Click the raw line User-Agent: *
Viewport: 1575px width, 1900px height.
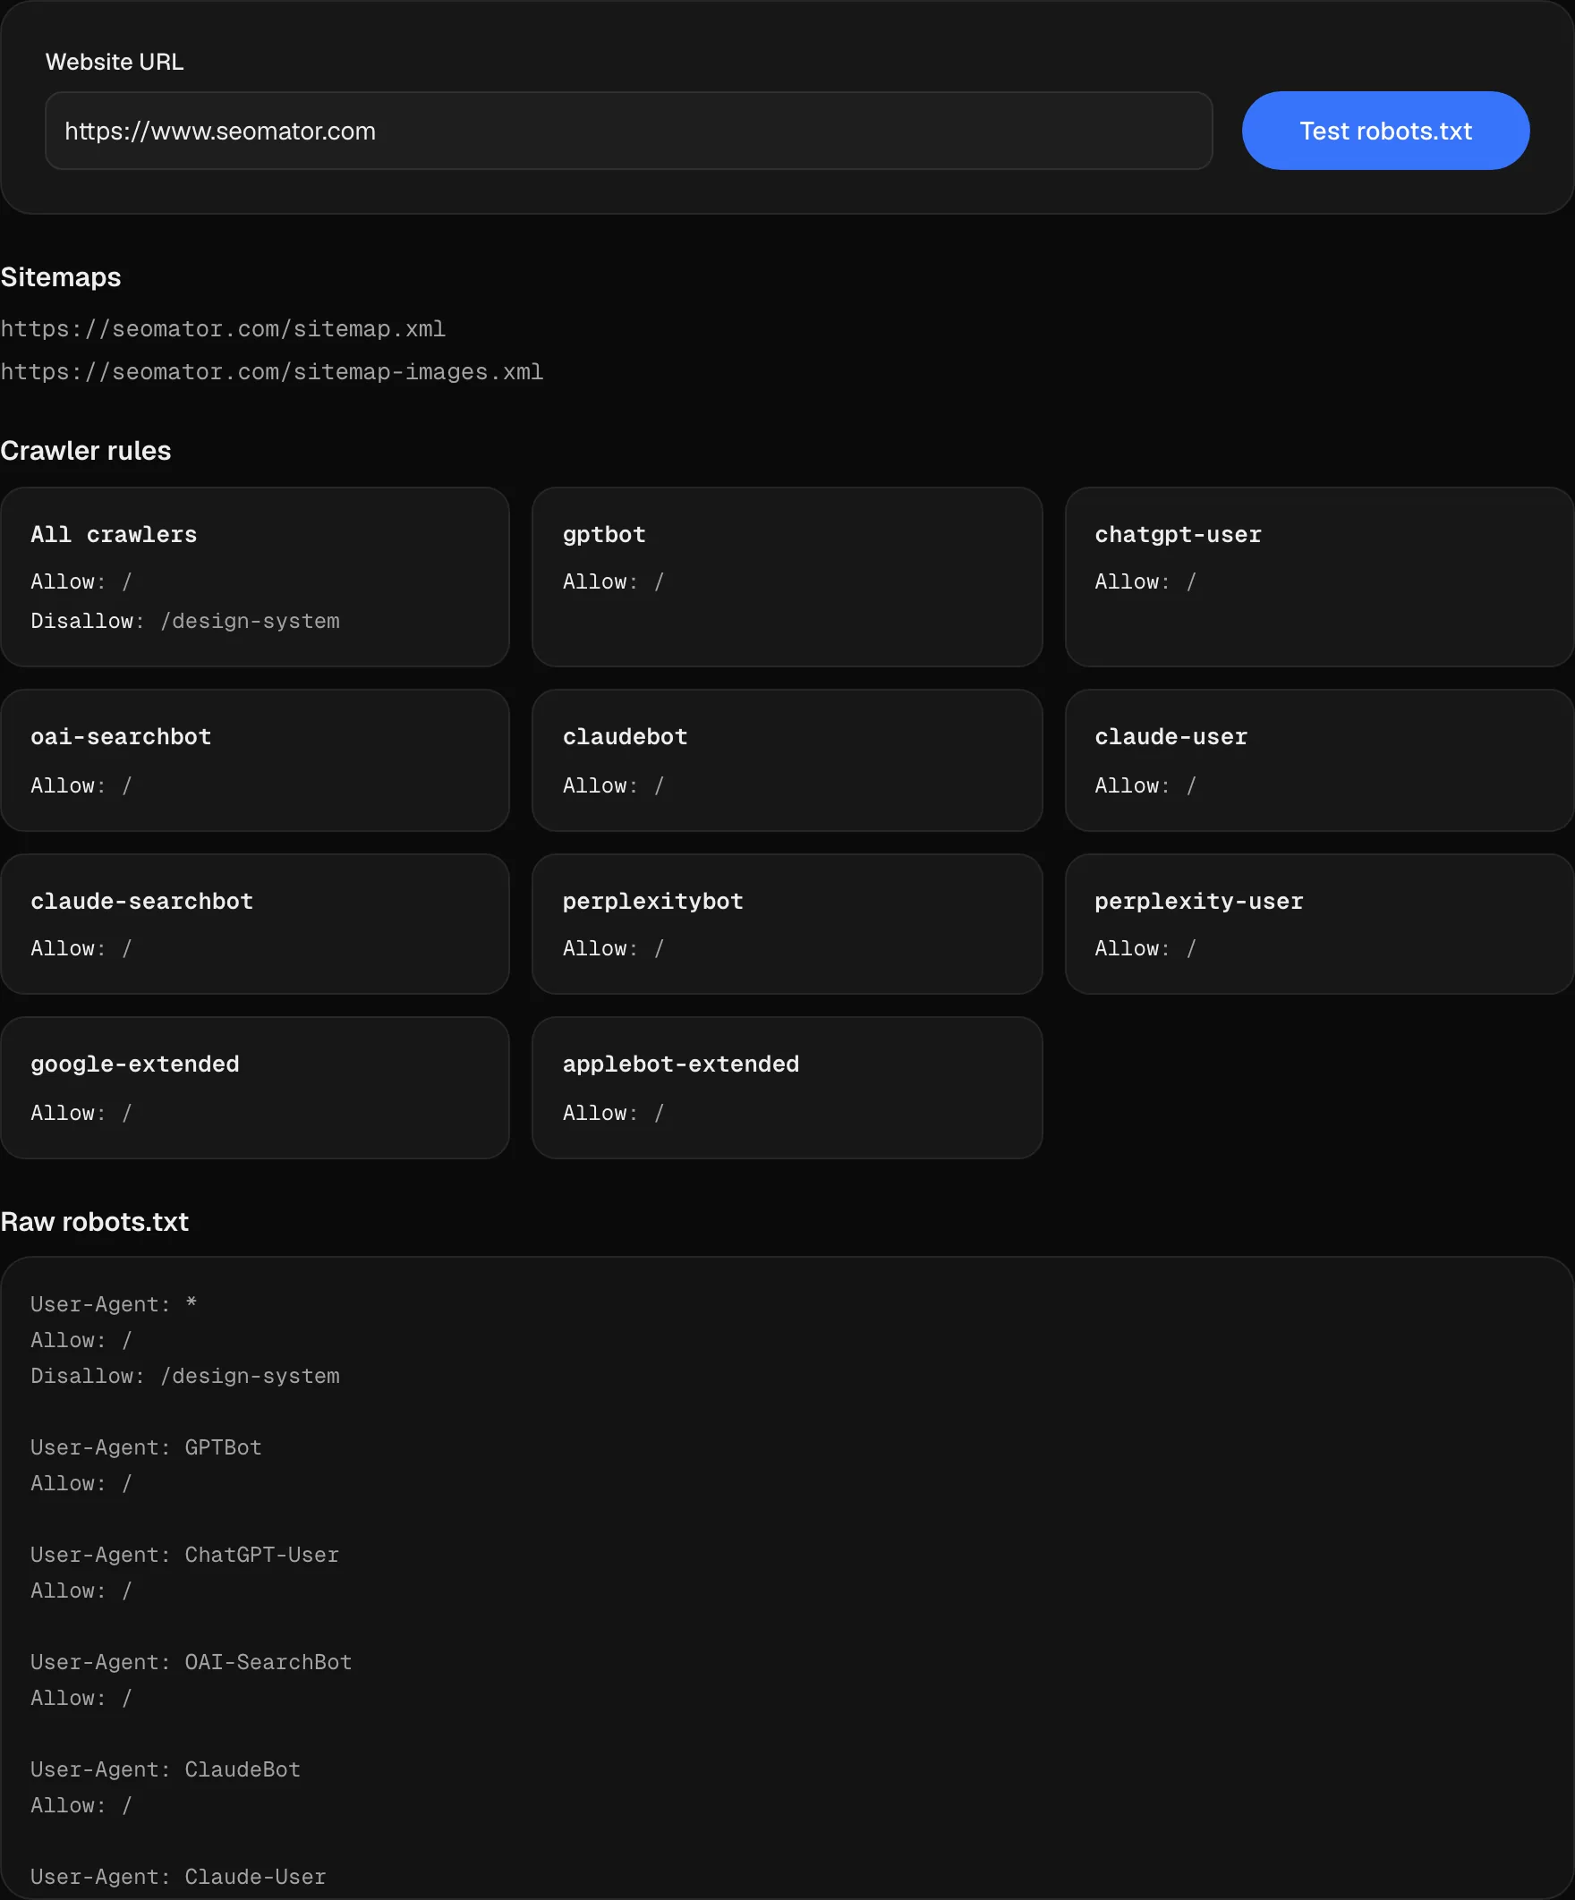(114, 1303)
